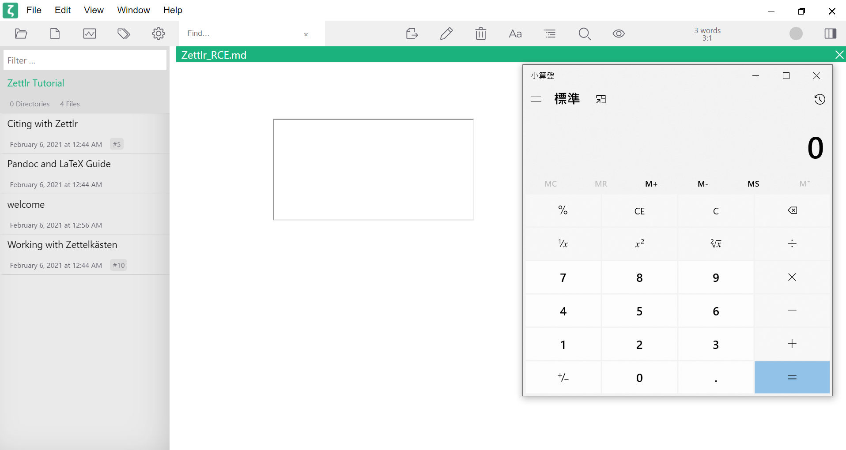Click the empty box in editor
846x450 pixels.
pos(374,169)
